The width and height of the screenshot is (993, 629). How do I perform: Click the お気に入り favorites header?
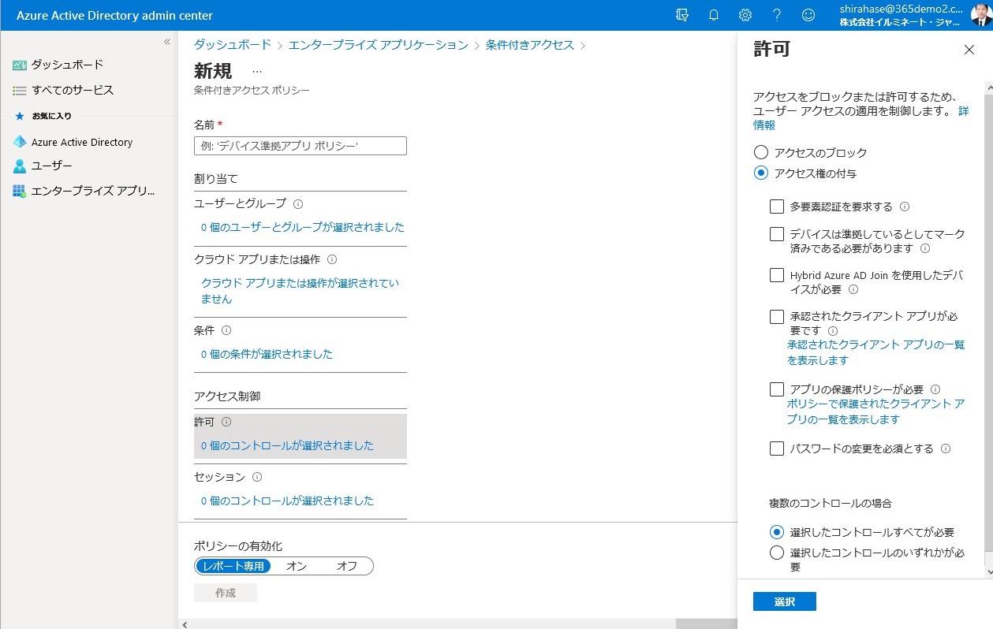tap(52, 117)
